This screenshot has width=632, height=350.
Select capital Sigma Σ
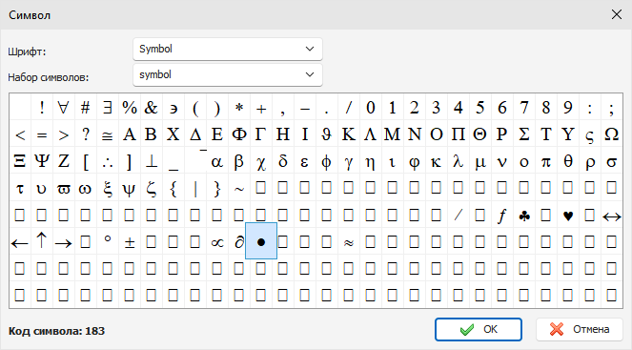pyautogui.click(x=524, y=134)
